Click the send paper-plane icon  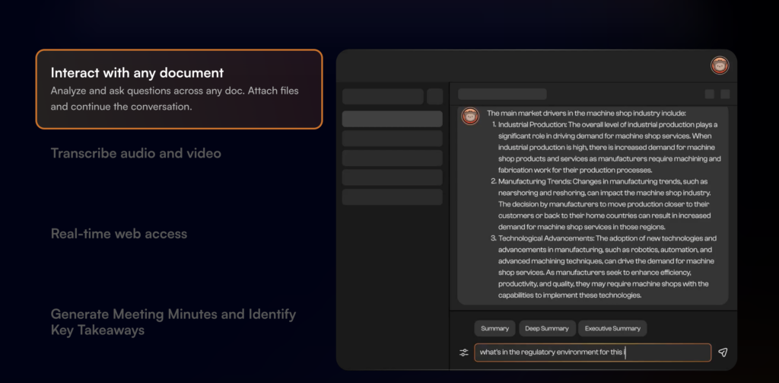coord(723,352)
